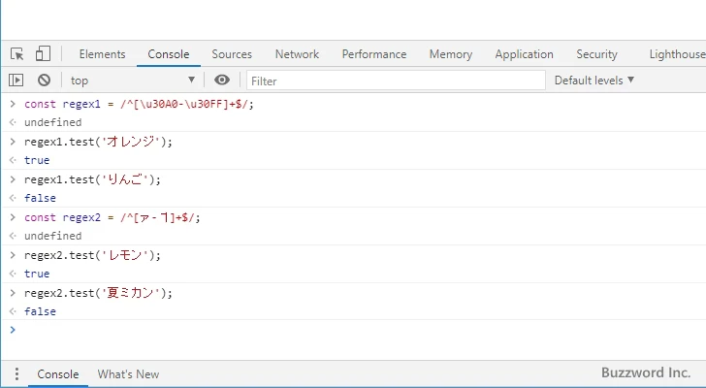706x388 pixels.
Task: Click the empty console prompt line
Action: coord(349,330)
